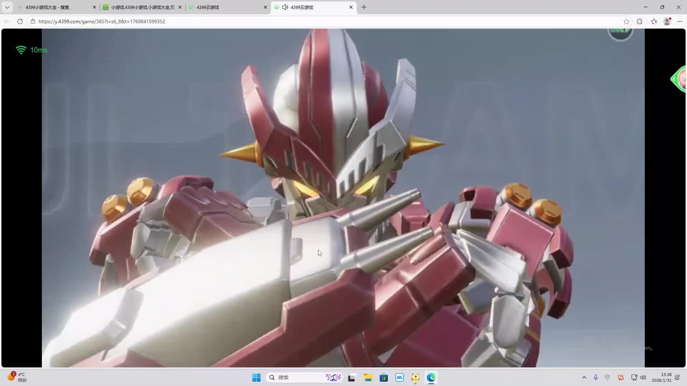Open the floating assistant avatar on right edge
The width and height of the screenshot is (687, 386).
pyautogui.click(x=682, y=79)
